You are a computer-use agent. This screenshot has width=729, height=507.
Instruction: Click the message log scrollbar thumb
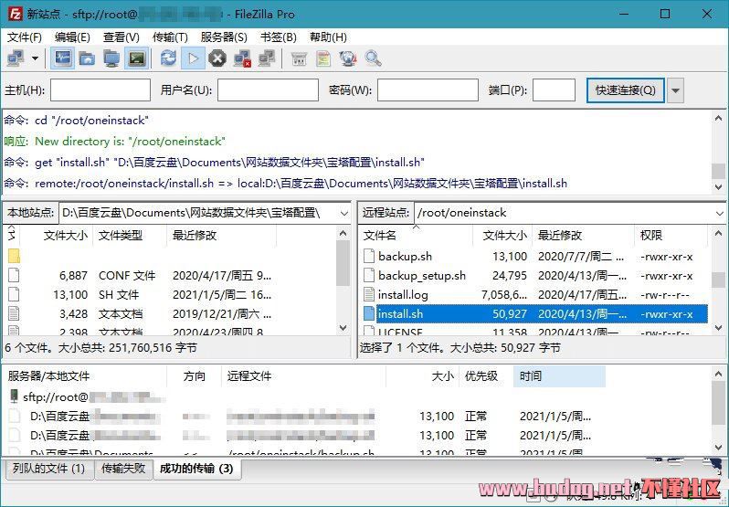[x=718, y=171]
